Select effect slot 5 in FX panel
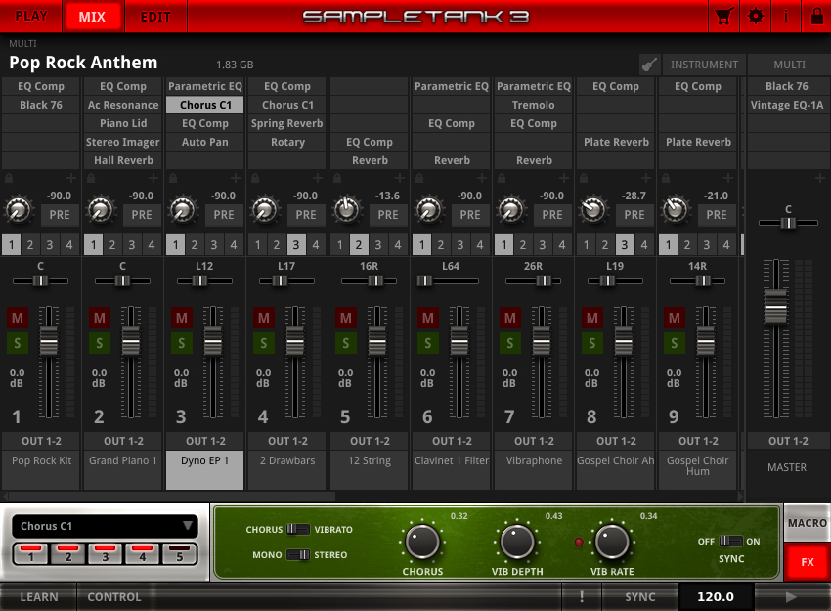 coord(180,553)
